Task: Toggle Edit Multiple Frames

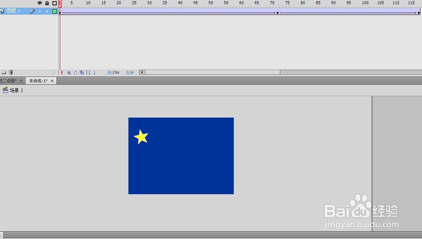Action: [81, 73]
